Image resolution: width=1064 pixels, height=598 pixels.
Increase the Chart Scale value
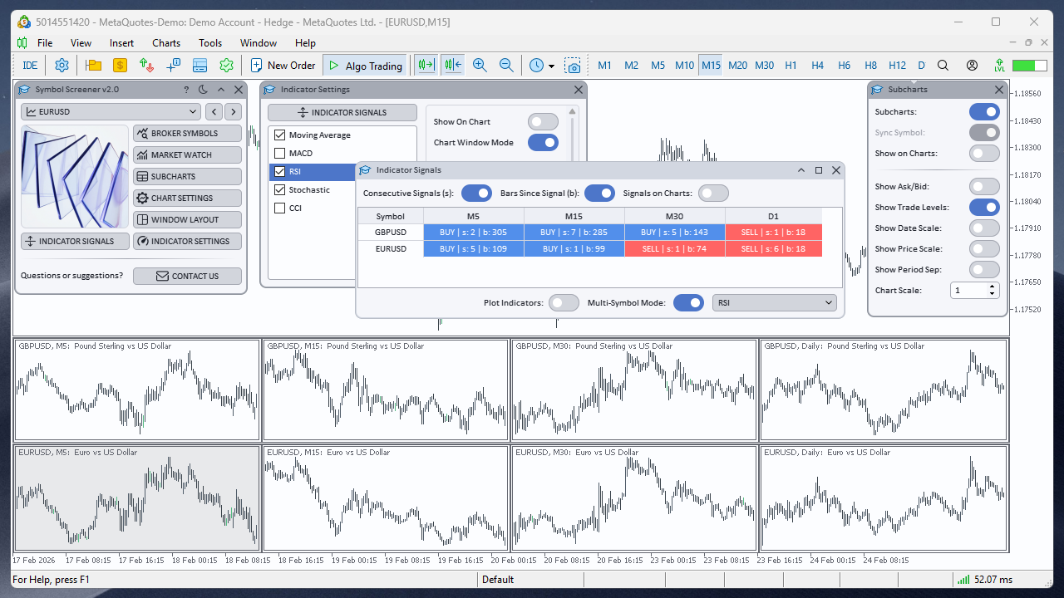coord(993,287)
